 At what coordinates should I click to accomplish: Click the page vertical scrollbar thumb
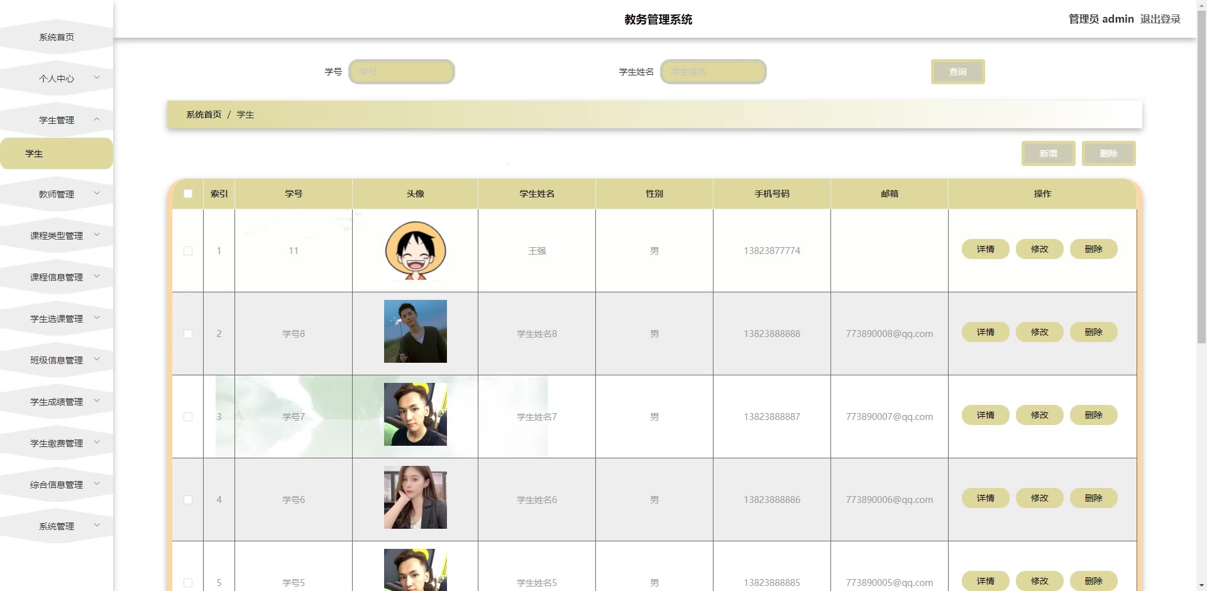[1201, 176]
